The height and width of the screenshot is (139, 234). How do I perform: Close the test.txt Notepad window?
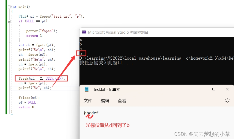coord(227,89)
